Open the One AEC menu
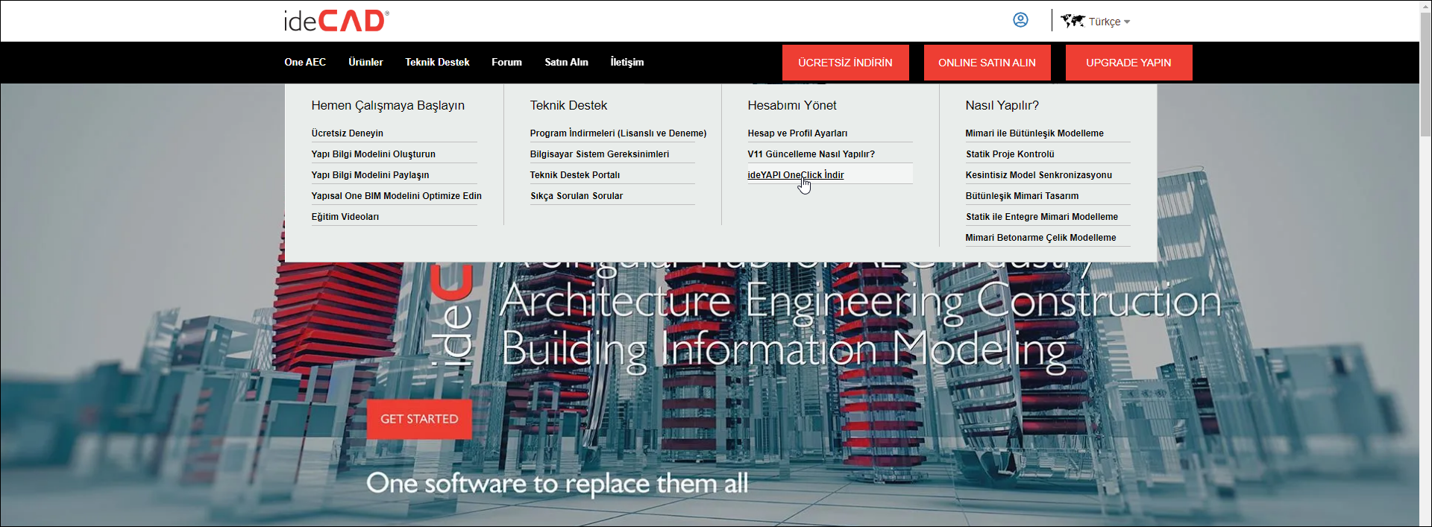Image resolution: width=1432 pixels, height=527 pixels. click(305, 62)
